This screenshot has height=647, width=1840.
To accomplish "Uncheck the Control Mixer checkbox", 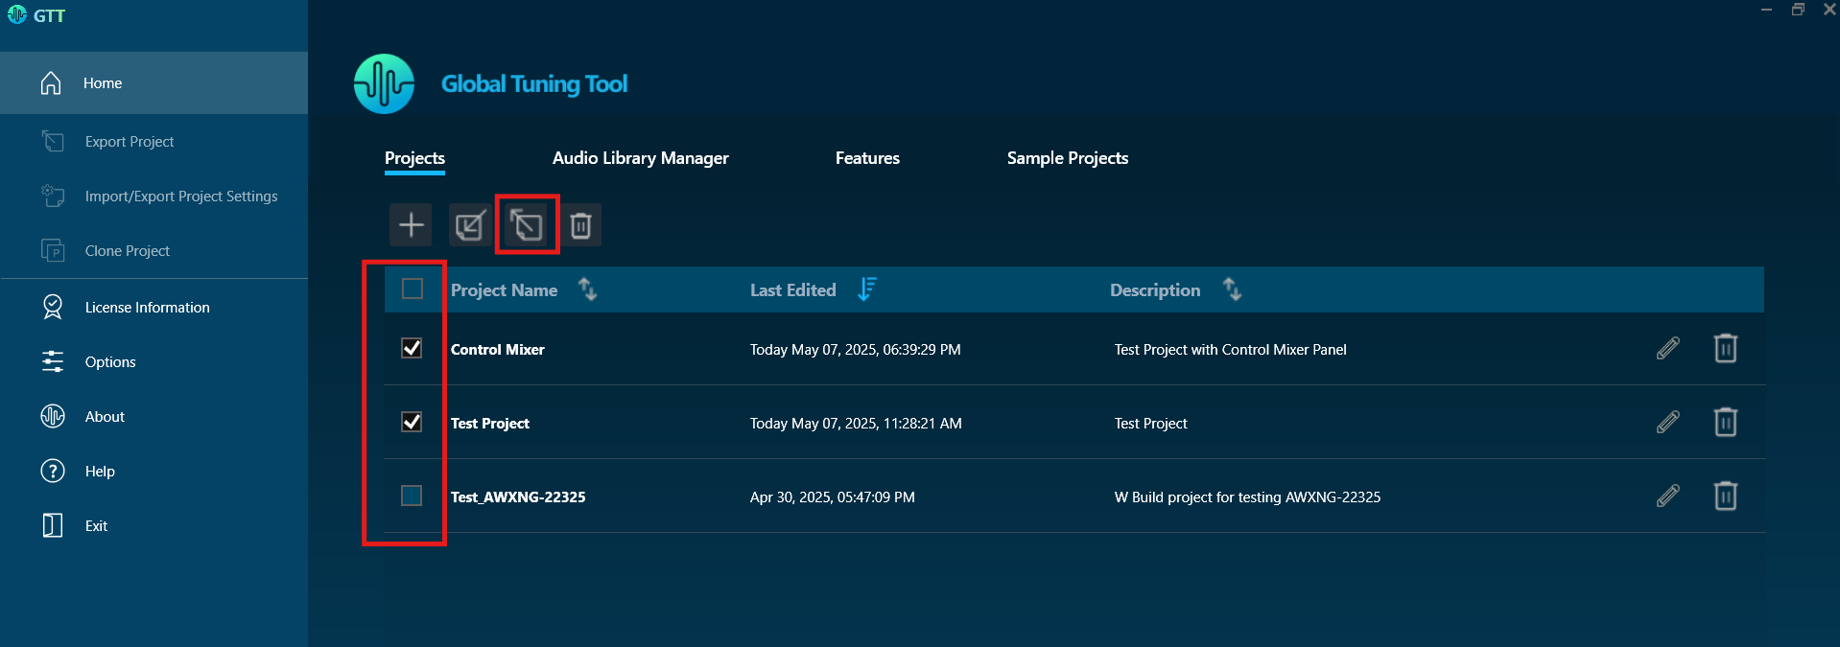I will (x=412, y=348).
